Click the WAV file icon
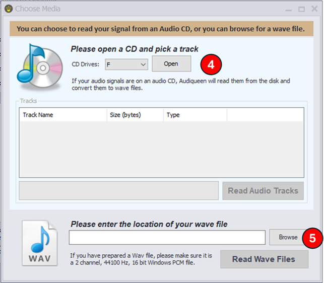Image resolution: width=324 pixels, height=283 pixels. pos(40,243)
